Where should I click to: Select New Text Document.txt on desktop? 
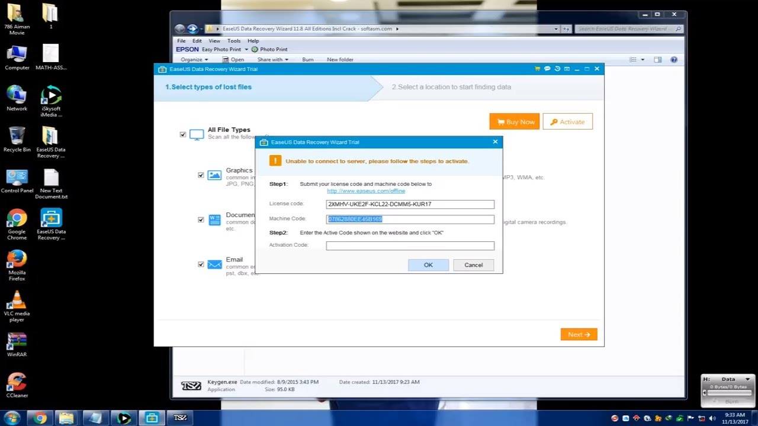pos(52,184)
